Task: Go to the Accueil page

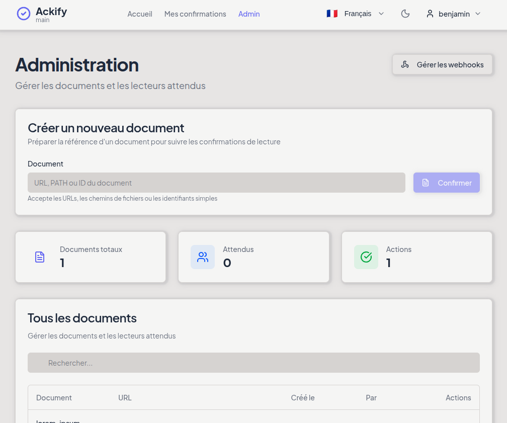Action: tap(140, 14)
